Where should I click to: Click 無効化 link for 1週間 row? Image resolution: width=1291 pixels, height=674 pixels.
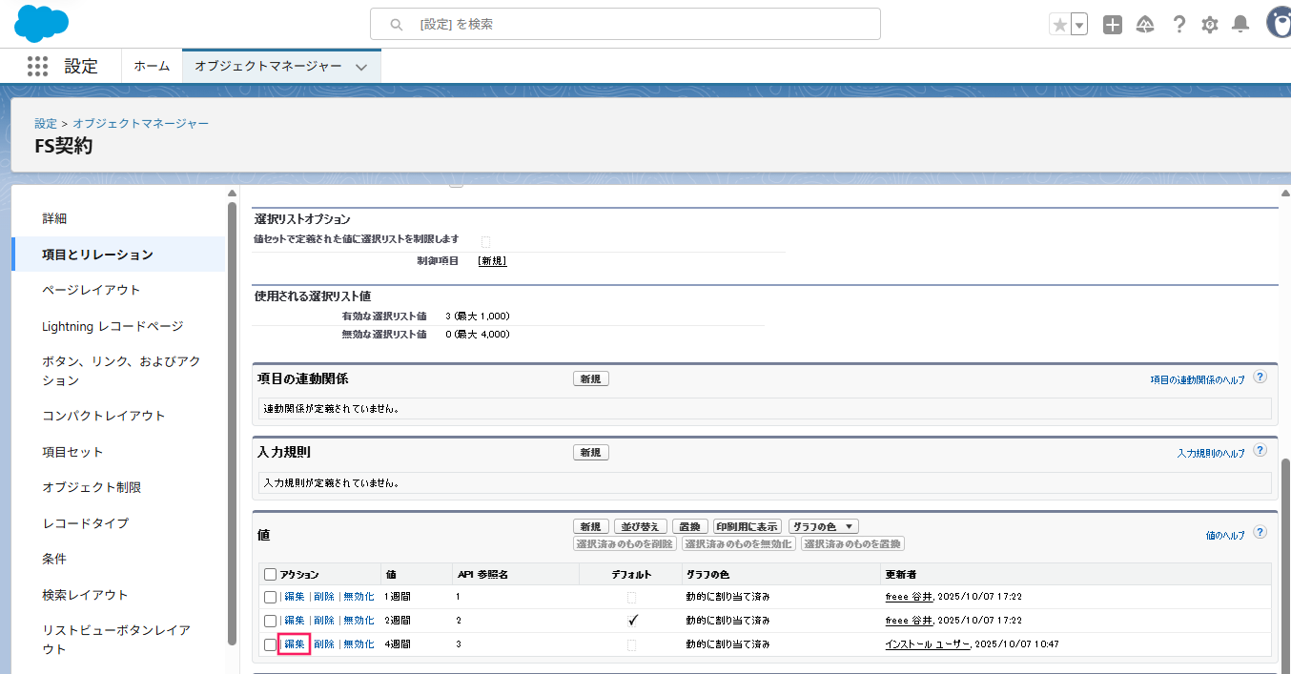359,597
